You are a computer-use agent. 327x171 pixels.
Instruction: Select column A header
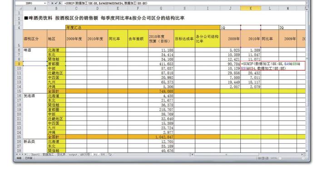(x=35, y=8)
